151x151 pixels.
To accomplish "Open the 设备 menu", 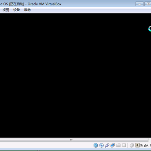I will [x=16, y=10].
